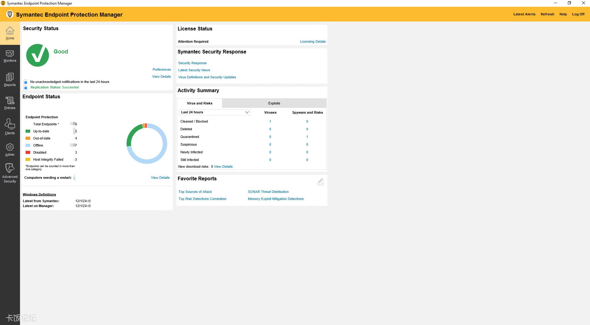Click the green Up-to-date legend swatch
This screenshot has height=325, width=590.
(x=28, y=131)
